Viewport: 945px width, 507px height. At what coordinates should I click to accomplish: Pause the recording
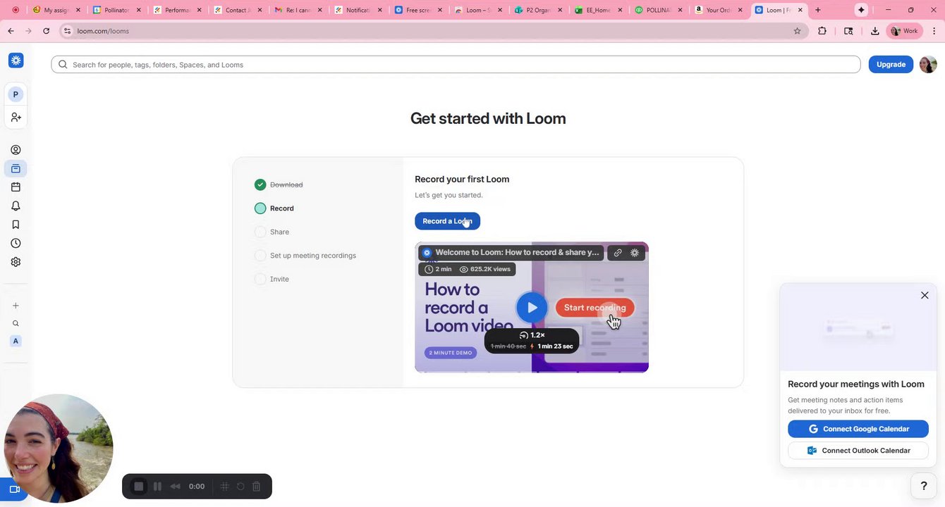pyautogui.click(x=157, y=487)
